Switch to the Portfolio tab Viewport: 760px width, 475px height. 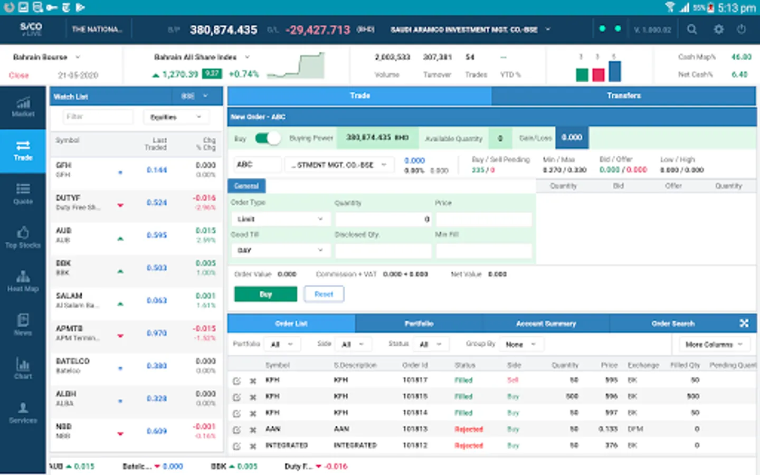click(x=419, y=324)
